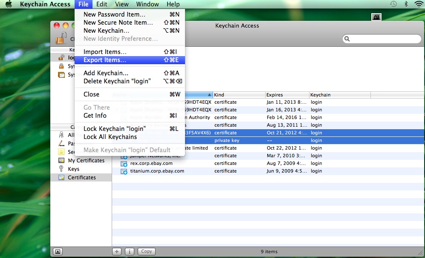
Task: Choose Delete Keychain "login"
Action: (130, 81)
